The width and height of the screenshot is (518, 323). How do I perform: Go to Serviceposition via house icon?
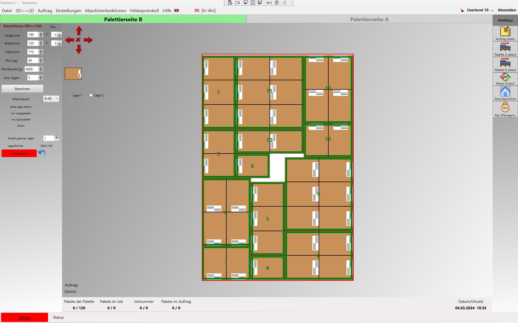coord(505,92)
